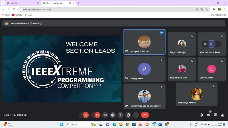Viewport: 228px width, 128px height.
Task: Open Chrome profile avatar
Action: [219, 9]
